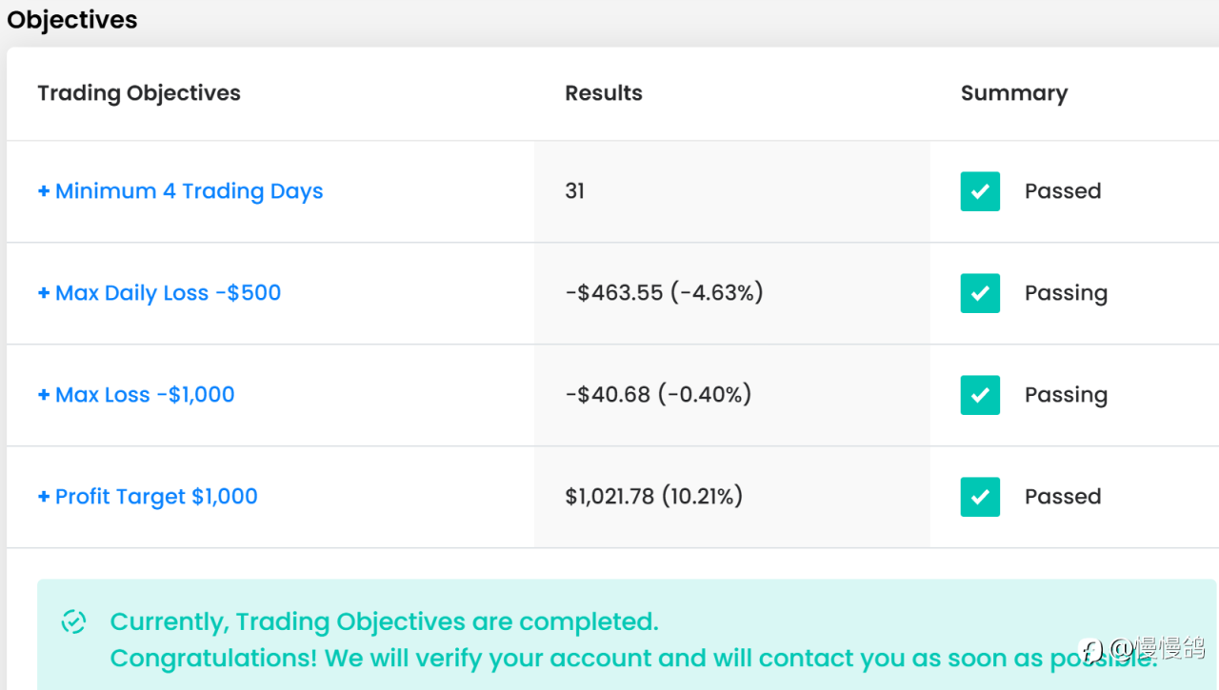Expand the Profit Target plus icon
1219x690 pixels.
coord(43,497)
